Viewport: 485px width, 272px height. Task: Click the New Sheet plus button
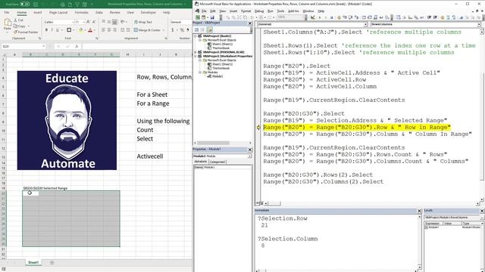[x=52, y=263]
